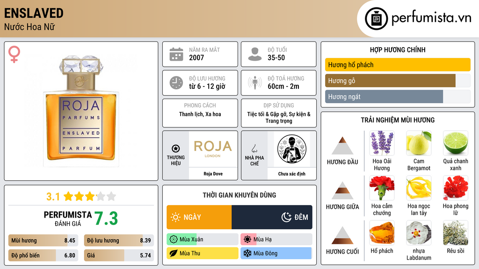Click the perfumista.vn perfume bottle logo icon
479x269 pixels.
[x=376, y=19]
